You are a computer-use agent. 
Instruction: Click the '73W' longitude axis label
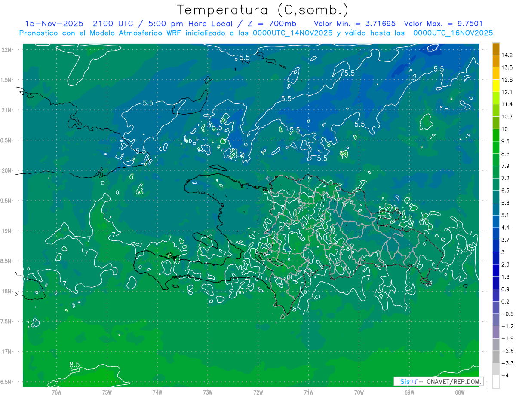point(208,392)
